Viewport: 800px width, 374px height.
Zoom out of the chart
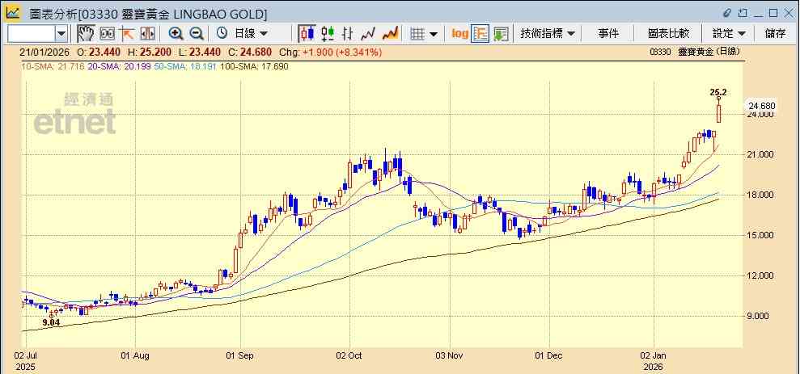coord(197,34)
